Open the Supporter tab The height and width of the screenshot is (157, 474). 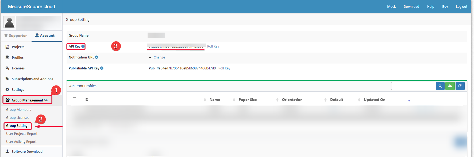coord(16,36)
